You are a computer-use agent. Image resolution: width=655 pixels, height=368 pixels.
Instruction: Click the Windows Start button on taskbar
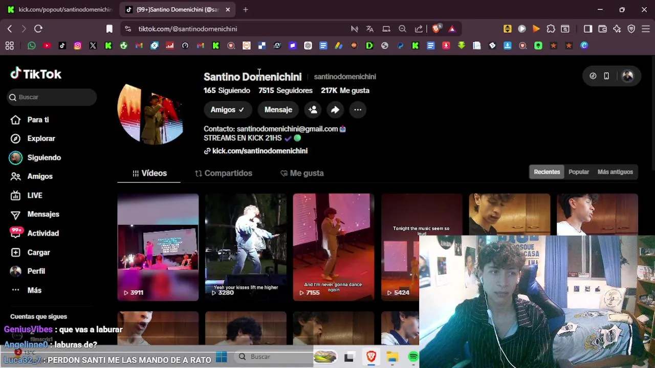click(x=221, y=357)
